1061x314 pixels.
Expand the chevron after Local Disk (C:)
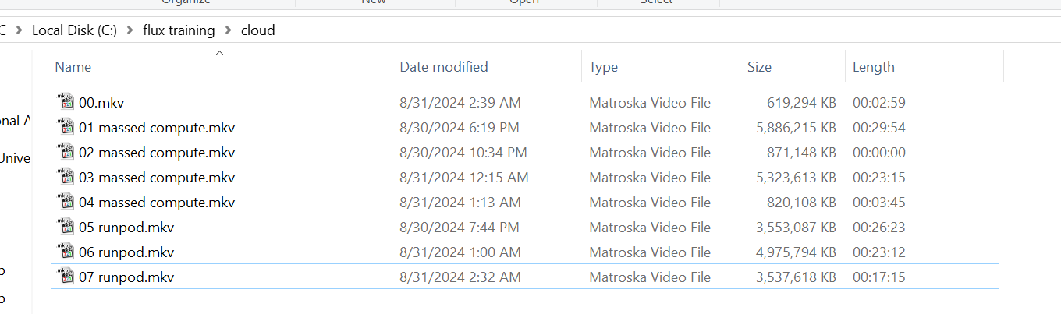[x=130, y=30]
